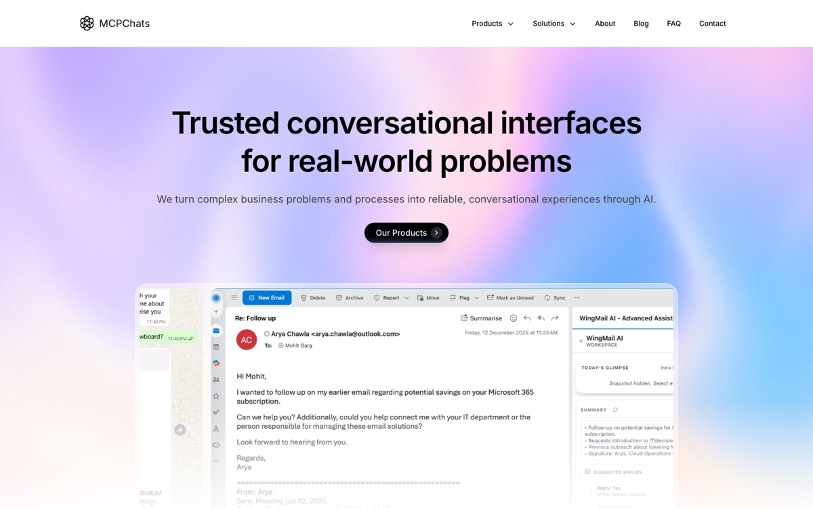Expand the Flag dropdown arrow
Viewport: 813px width, 508px height.
476,298
